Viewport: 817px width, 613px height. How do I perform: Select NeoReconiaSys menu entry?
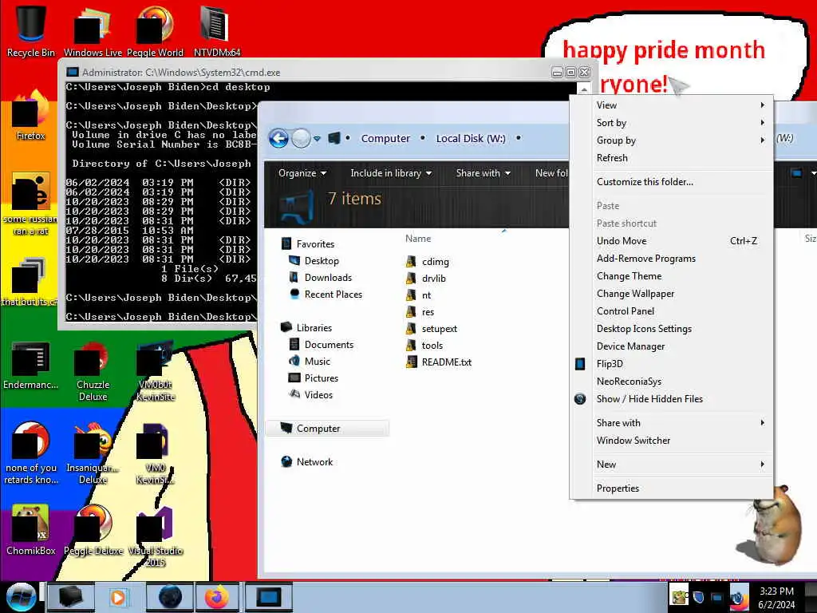click(671, 382)
